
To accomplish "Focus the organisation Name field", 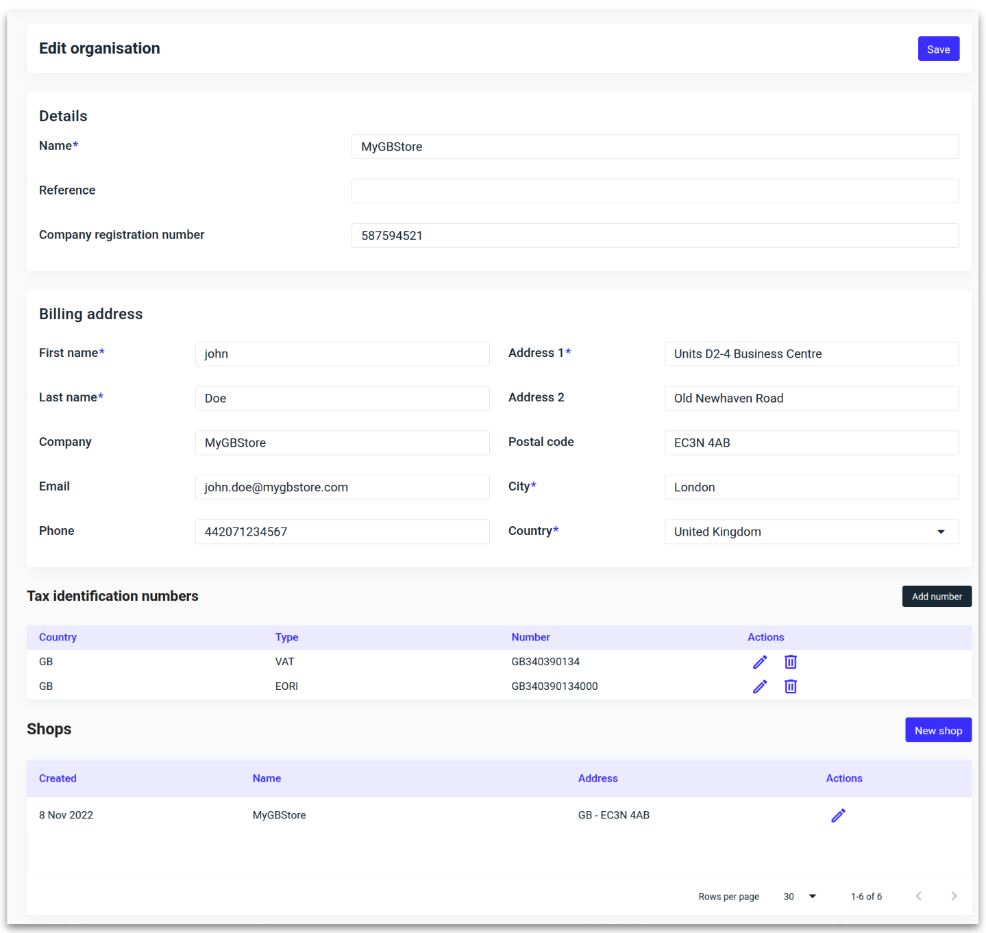I will click(x=654, y=147).
